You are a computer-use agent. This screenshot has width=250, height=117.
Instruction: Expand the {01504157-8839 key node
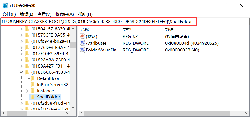point(21,29)
